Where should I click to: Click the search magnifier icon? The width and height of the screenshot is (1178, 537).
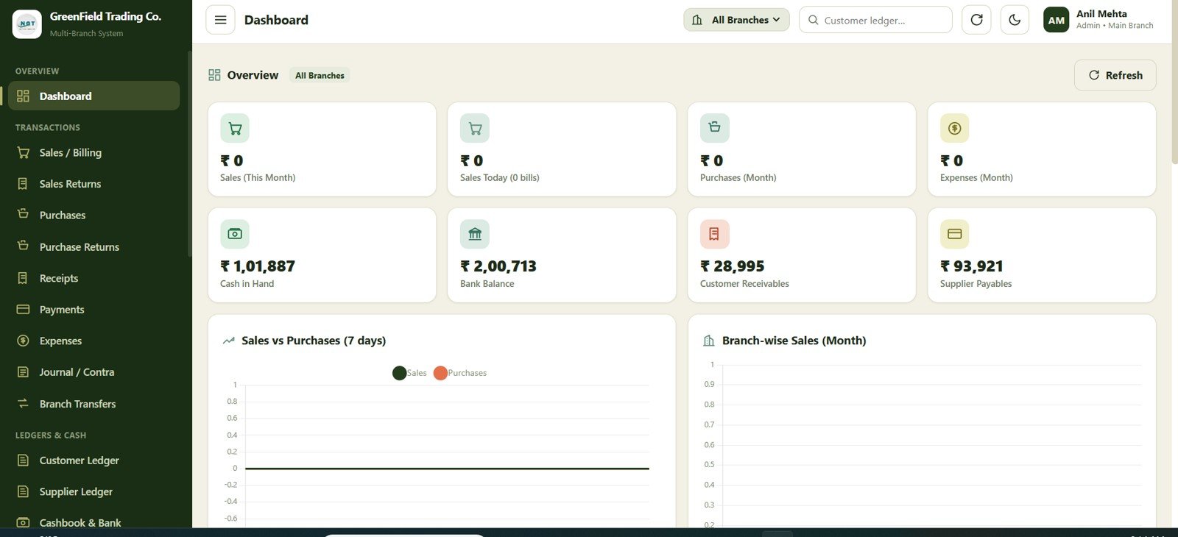tap(813, 20)
